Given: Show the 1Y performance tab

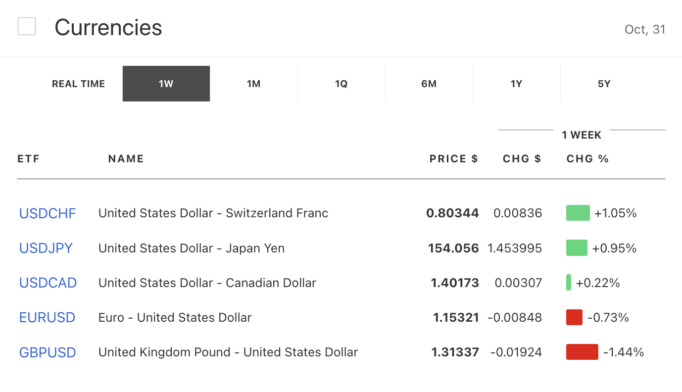Looking at the screenshot, I should tap(516, 84).
